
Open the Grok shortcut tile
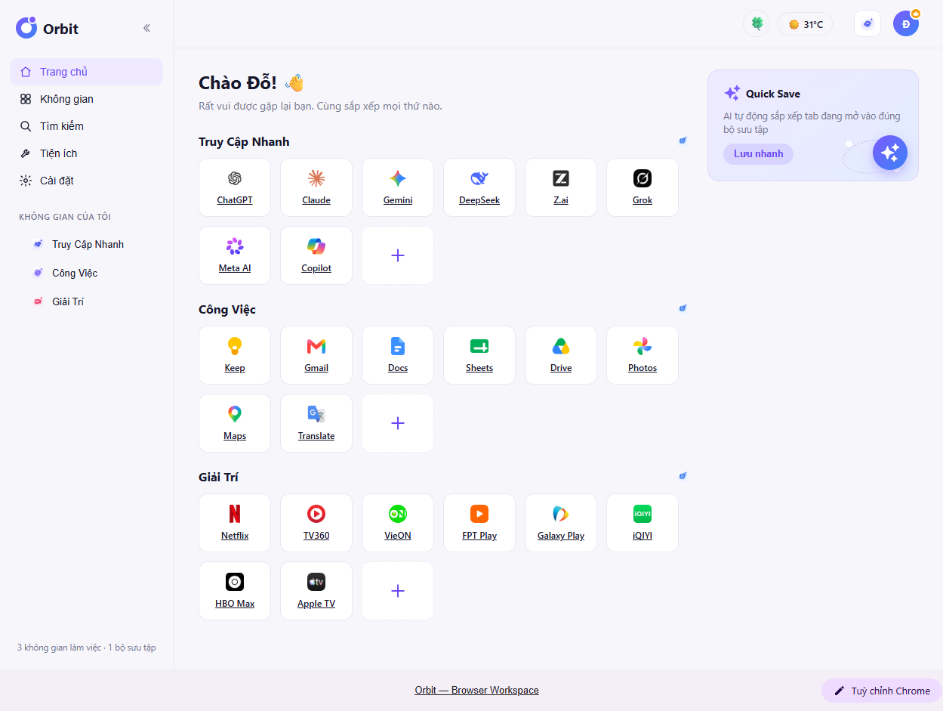[x=643, y=187]
